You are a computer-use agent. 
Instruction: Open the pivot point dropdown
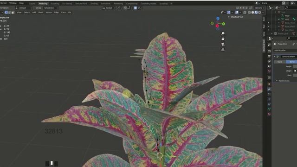(119, 8)
